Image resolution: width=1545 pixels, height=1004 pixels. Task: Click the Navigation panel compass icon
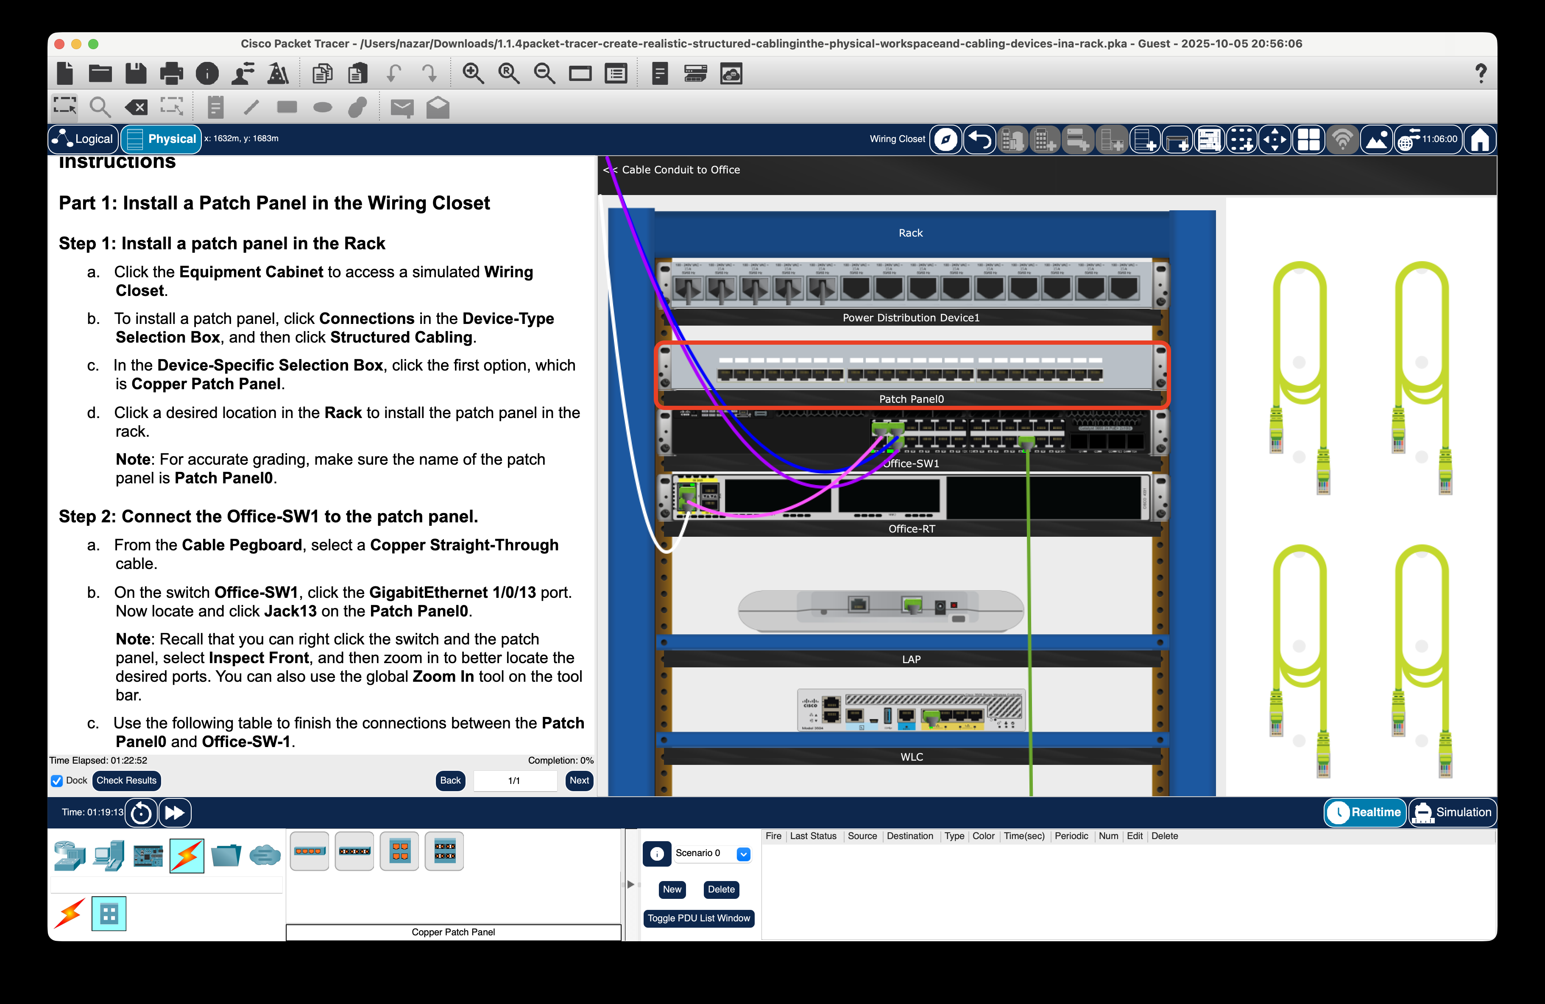946,139
